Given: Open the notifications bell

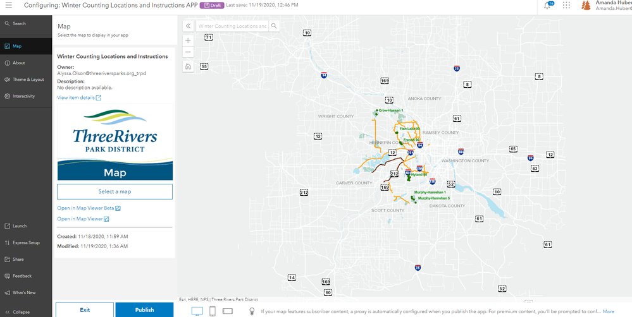Looking at the screenshot, I should [x=547, y=6].
